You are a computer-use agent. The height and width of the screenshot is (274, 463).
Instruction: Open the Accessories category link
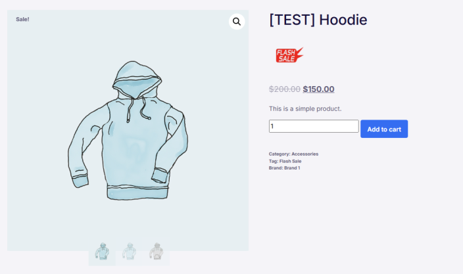[x=305, y=154]
